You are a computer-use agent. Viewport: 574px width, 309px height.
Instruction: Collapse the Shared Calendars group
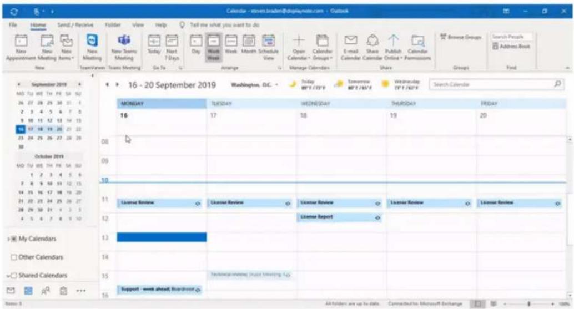[8, 276]
